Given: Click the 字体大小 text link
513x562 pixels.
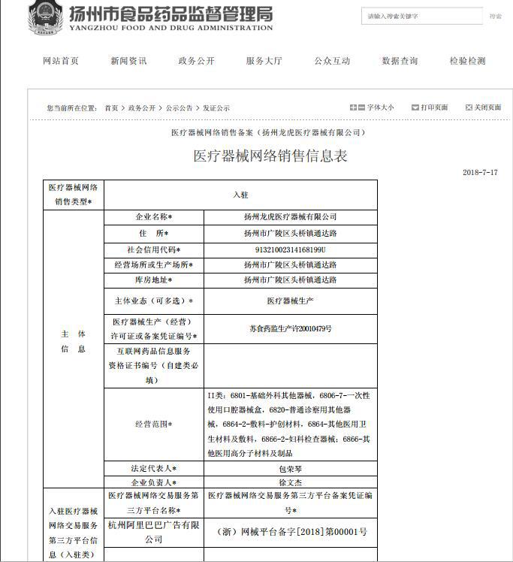Looking at the screenshot, I should tap(381, 107).
